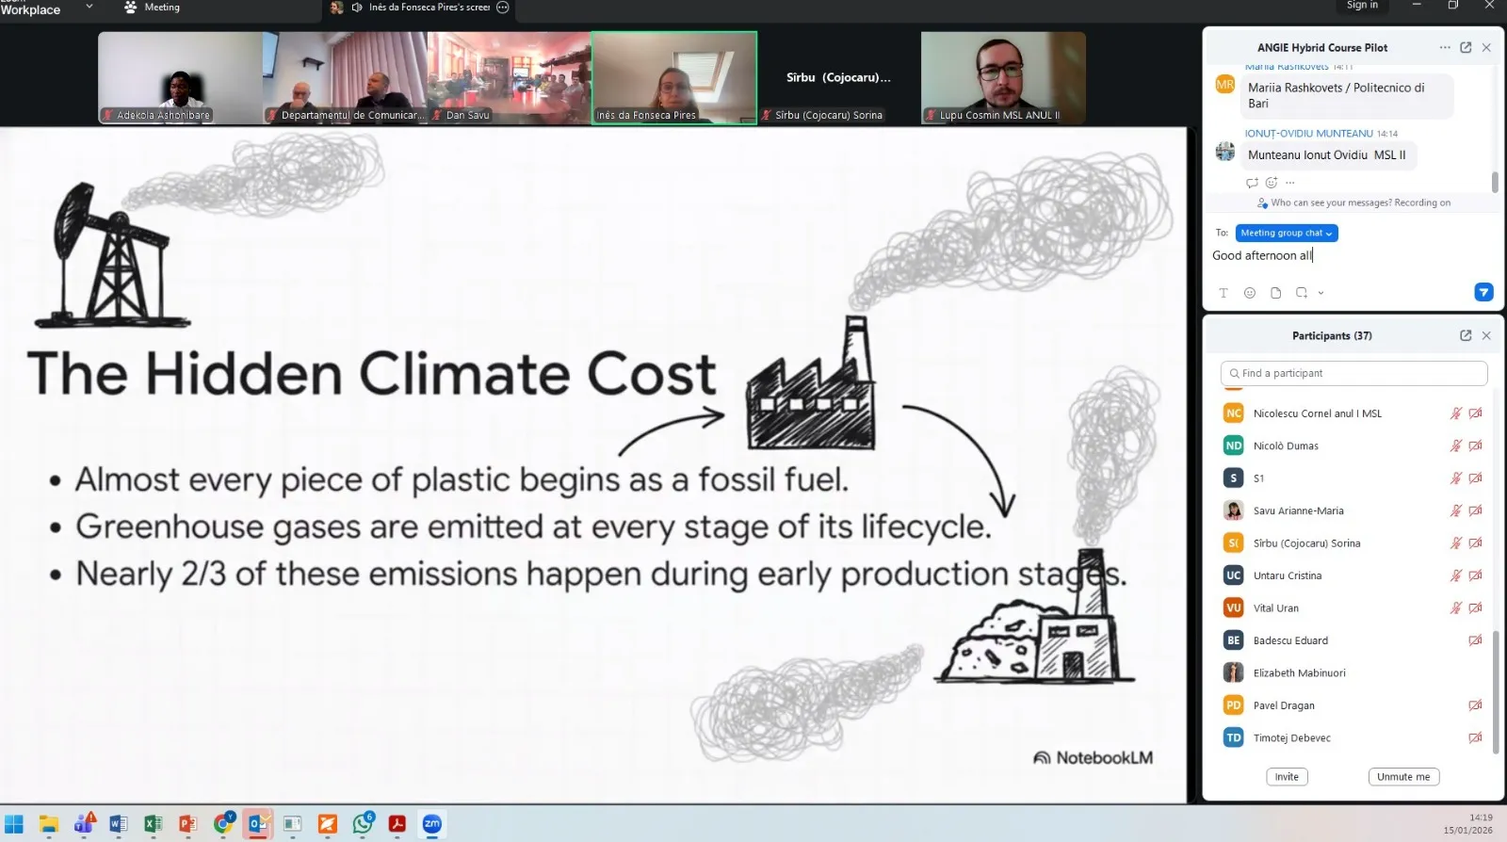Open chat panel more options menu

tap(1444, 47)
